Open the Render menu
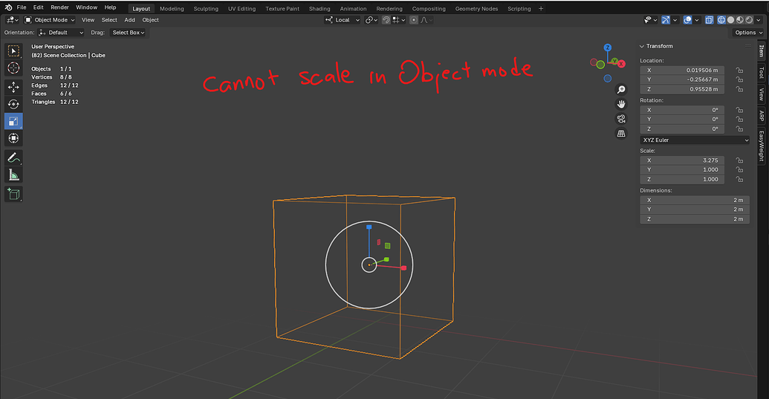Viewport: 769px width, 399px height. pyautogui.click(x=60, y=7)
